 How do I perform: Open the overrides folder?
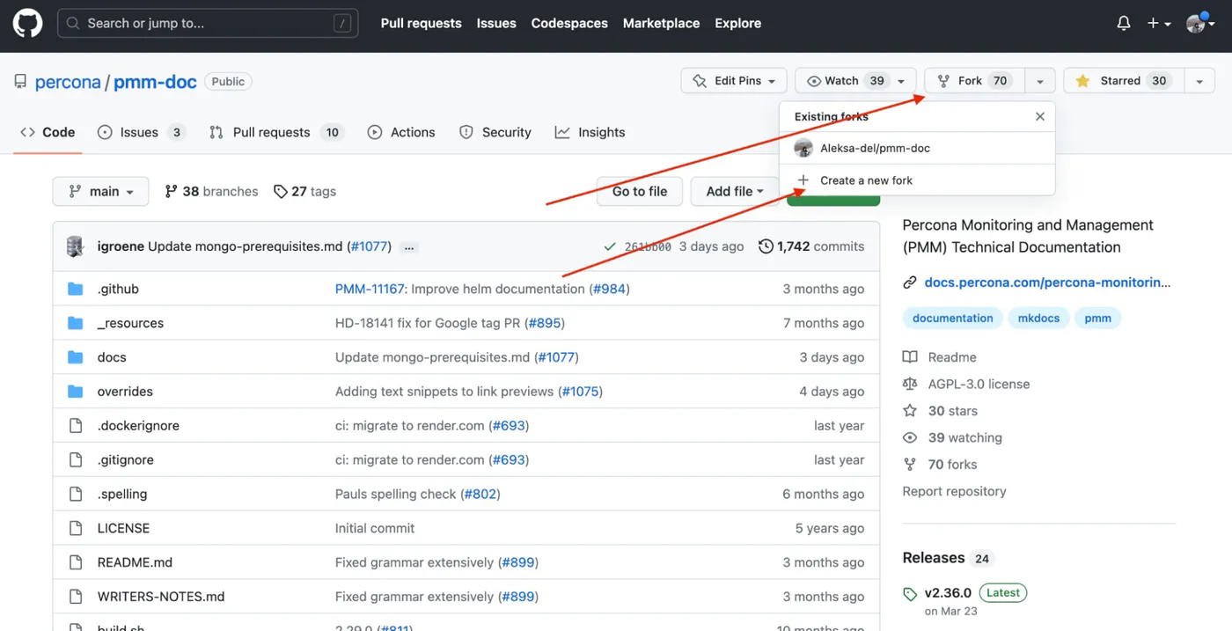[x=125, y=392]
